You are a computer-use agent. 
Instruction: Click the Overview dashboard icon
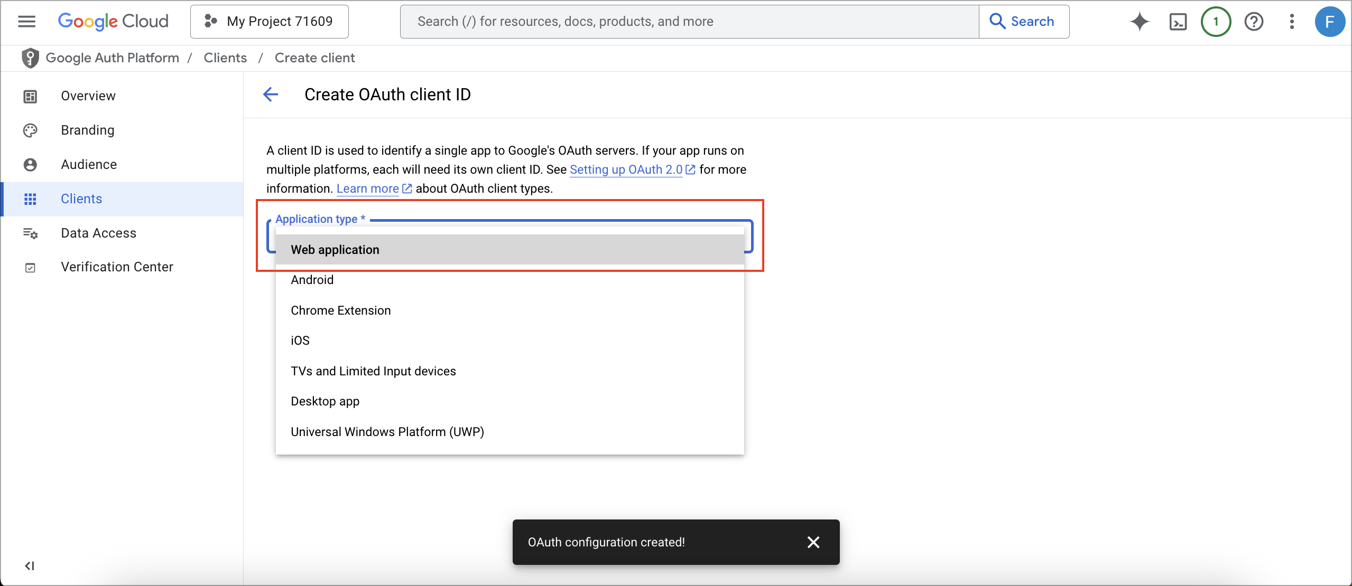[30, 96]
